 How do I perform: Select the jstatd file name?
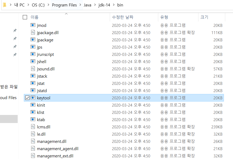(x=42, y=91)
